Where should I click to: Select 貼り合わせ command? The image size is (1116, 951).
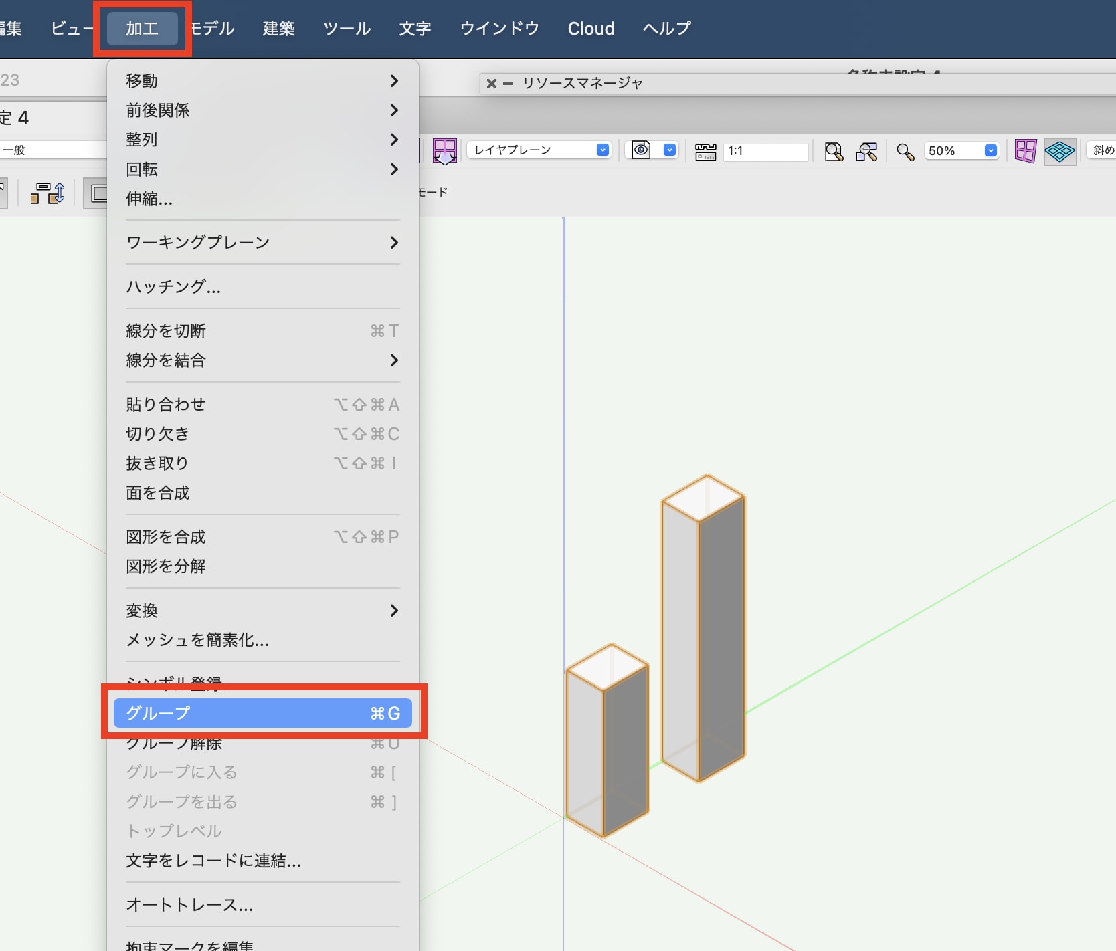(x=263, y=405)
